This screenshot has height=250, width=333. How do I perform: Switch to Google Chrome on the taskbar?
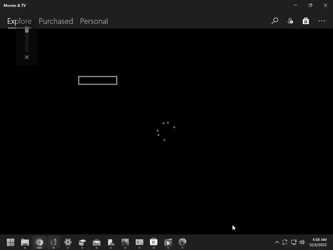tap(39, 242)
